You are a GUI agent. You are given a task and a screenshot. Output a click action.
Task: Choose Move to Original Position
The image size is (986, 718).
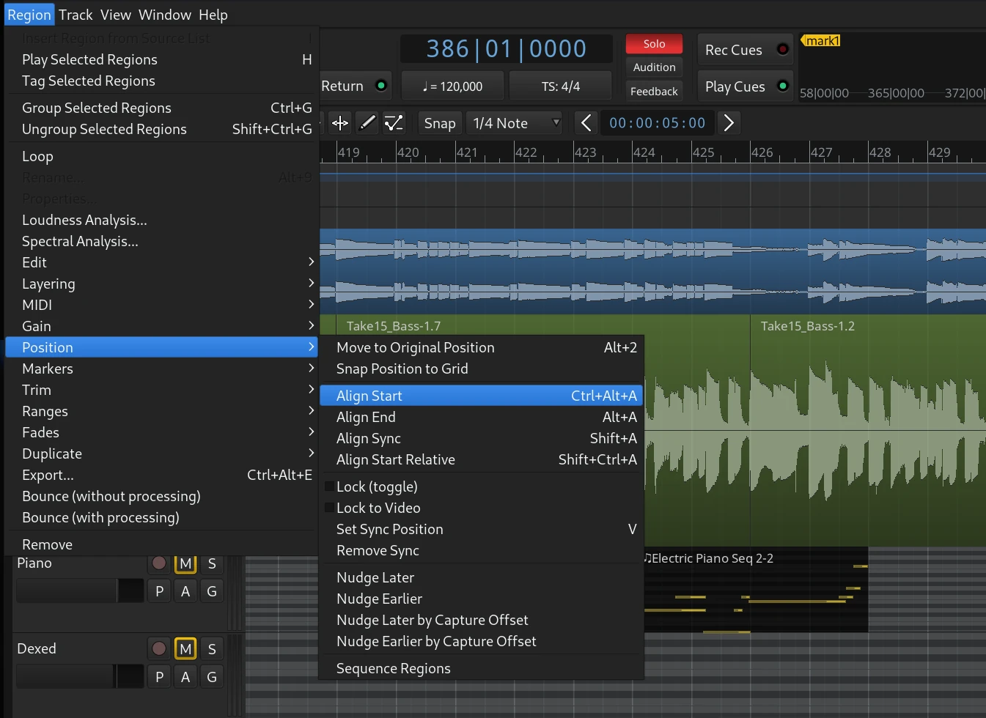(x=482, y=347)
